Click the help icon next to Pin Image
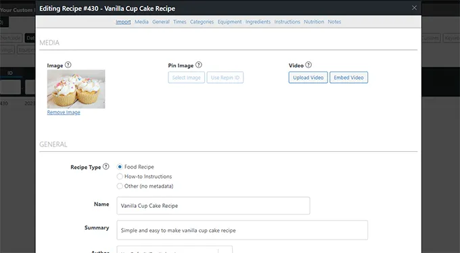 (x=199, y=65)
